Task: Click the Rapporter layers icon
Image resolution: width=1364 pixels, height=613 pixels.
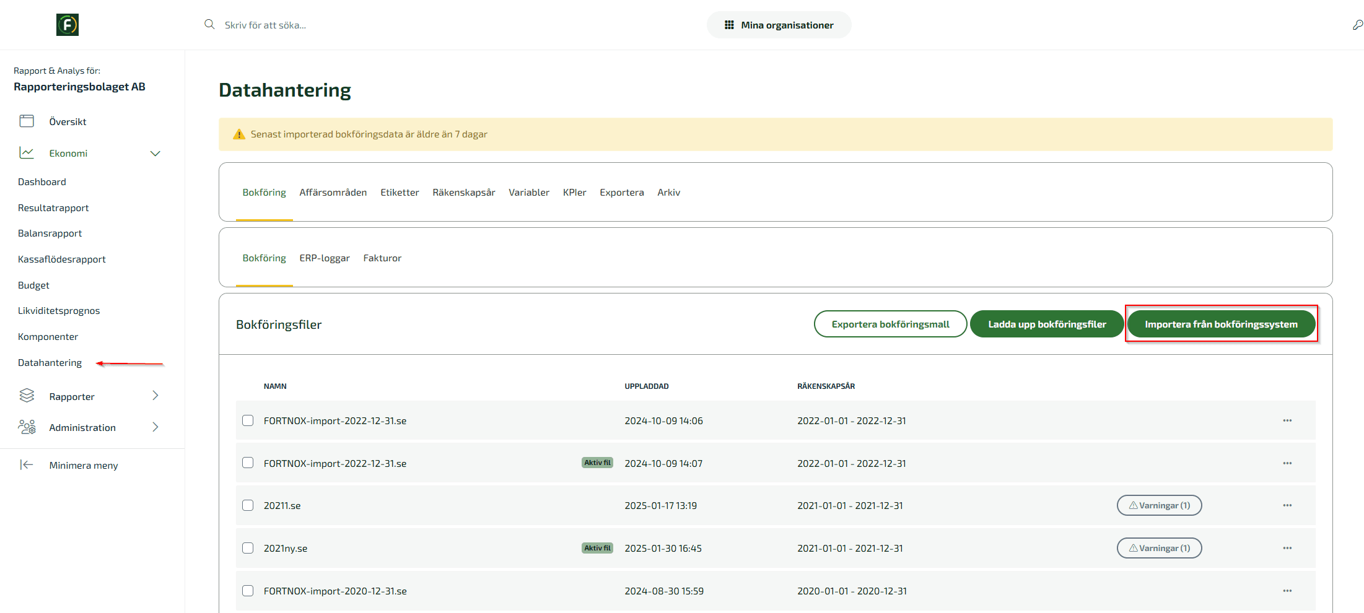Action: [x=27, y=395]
